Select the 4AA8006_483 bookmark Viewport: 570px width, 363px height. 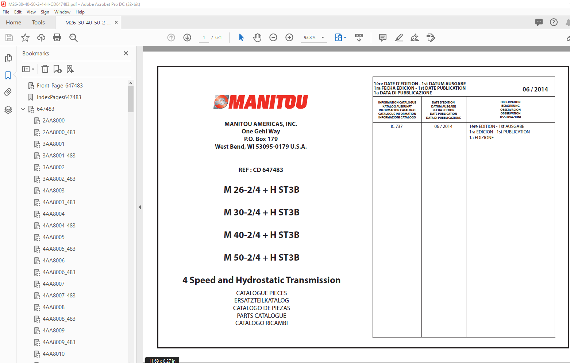pos(59,272)
